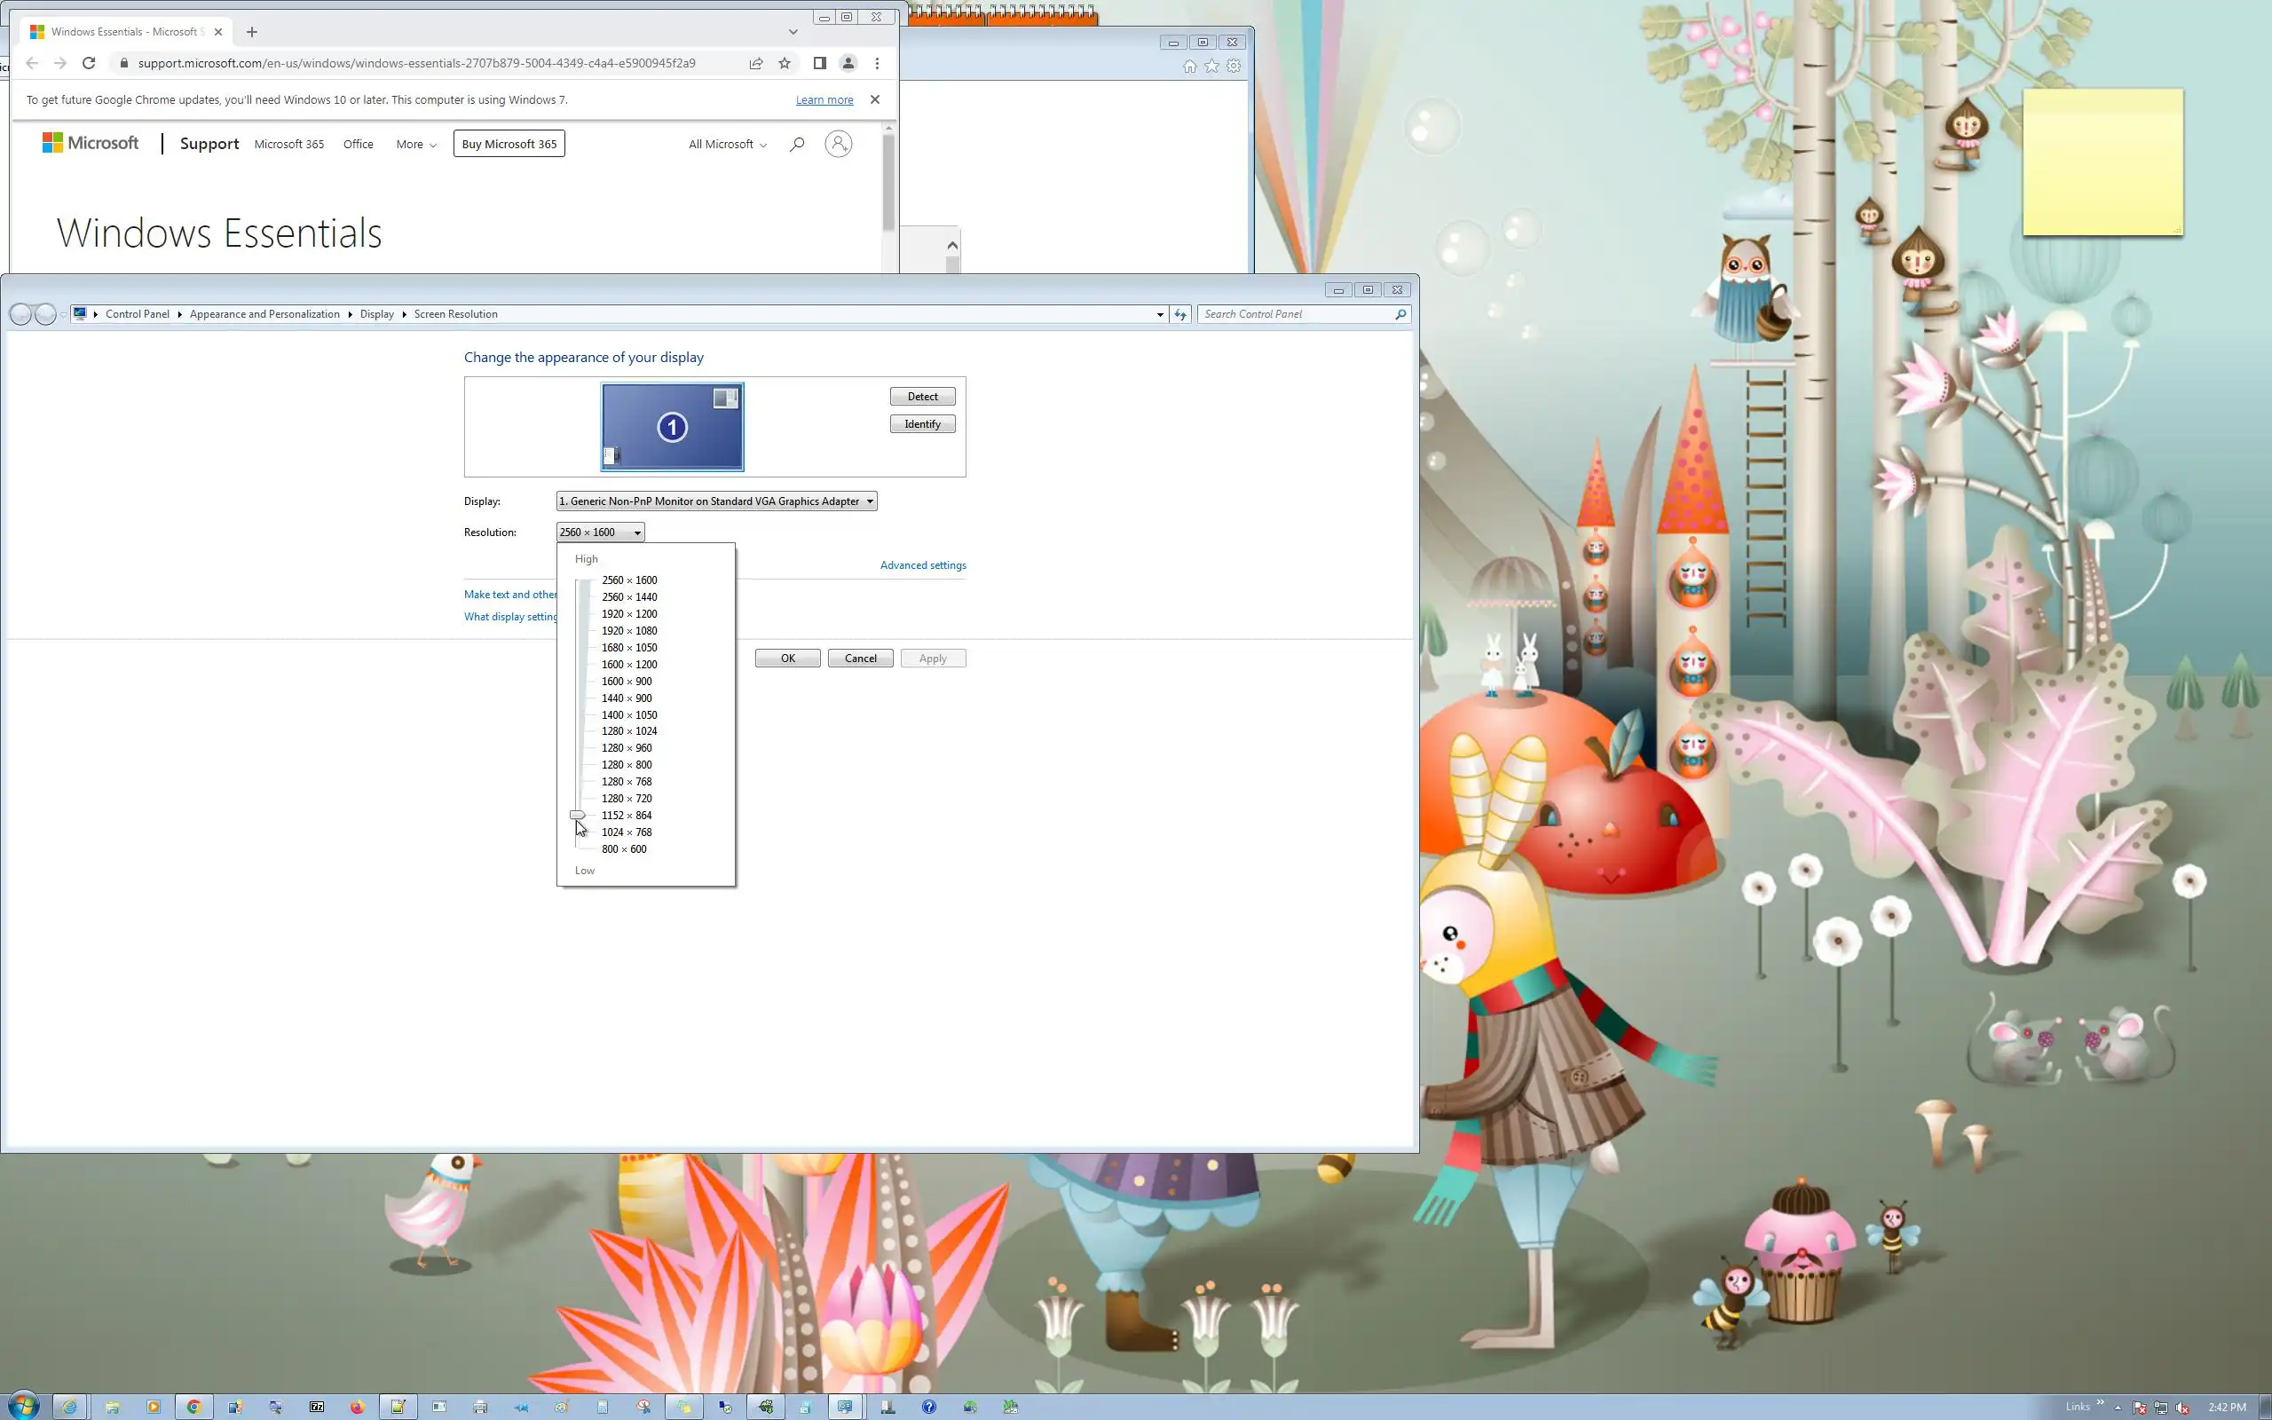This screenshot has width=2272, height=1420.
Task: Bookmark this page with the star icon
Action: (785, 63)
